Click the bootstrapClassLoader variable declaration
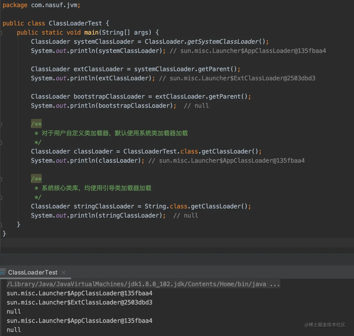 point(109,97)
